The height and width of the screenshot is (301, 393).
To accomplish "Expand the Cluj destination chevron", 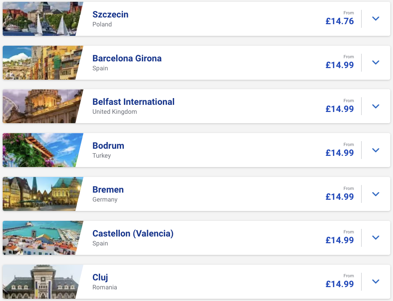I will [376, 282].
